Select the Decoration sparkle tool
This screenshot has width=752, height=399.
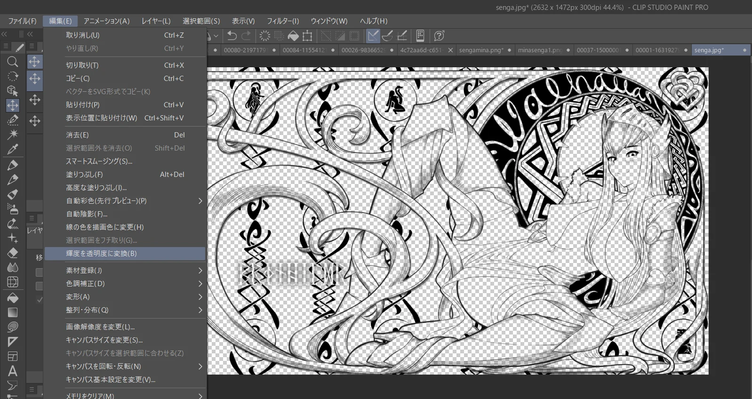(13, 238)
